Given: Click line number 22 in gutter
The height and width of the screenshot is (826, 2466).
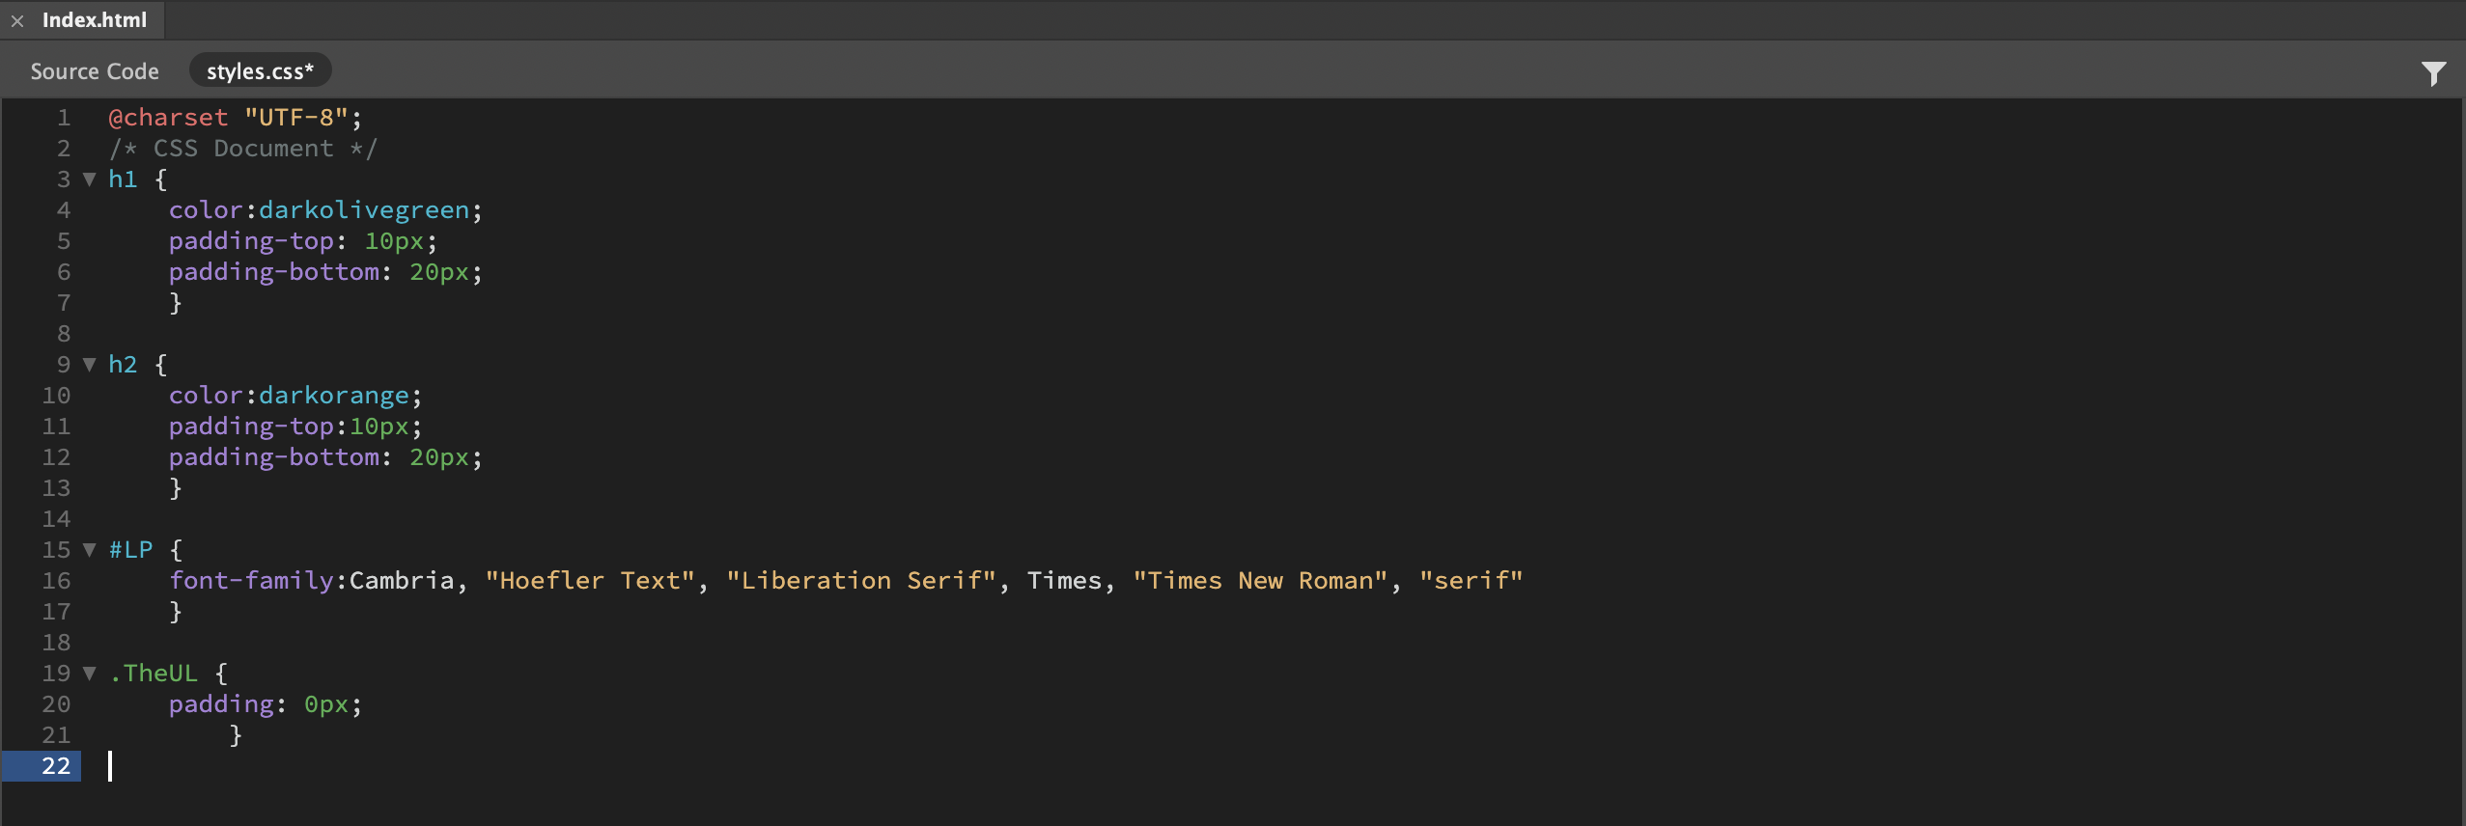Looking at the screenshot, I should [x=56, y=766].
